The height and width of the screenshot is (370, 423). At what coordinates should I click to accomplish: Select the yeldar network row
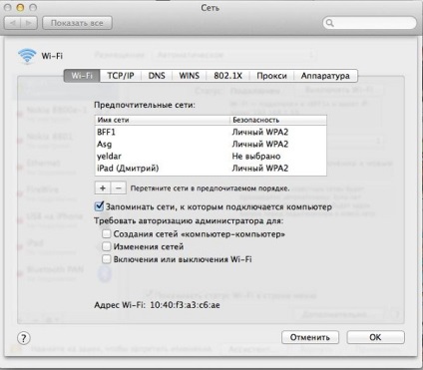[211, 156]
